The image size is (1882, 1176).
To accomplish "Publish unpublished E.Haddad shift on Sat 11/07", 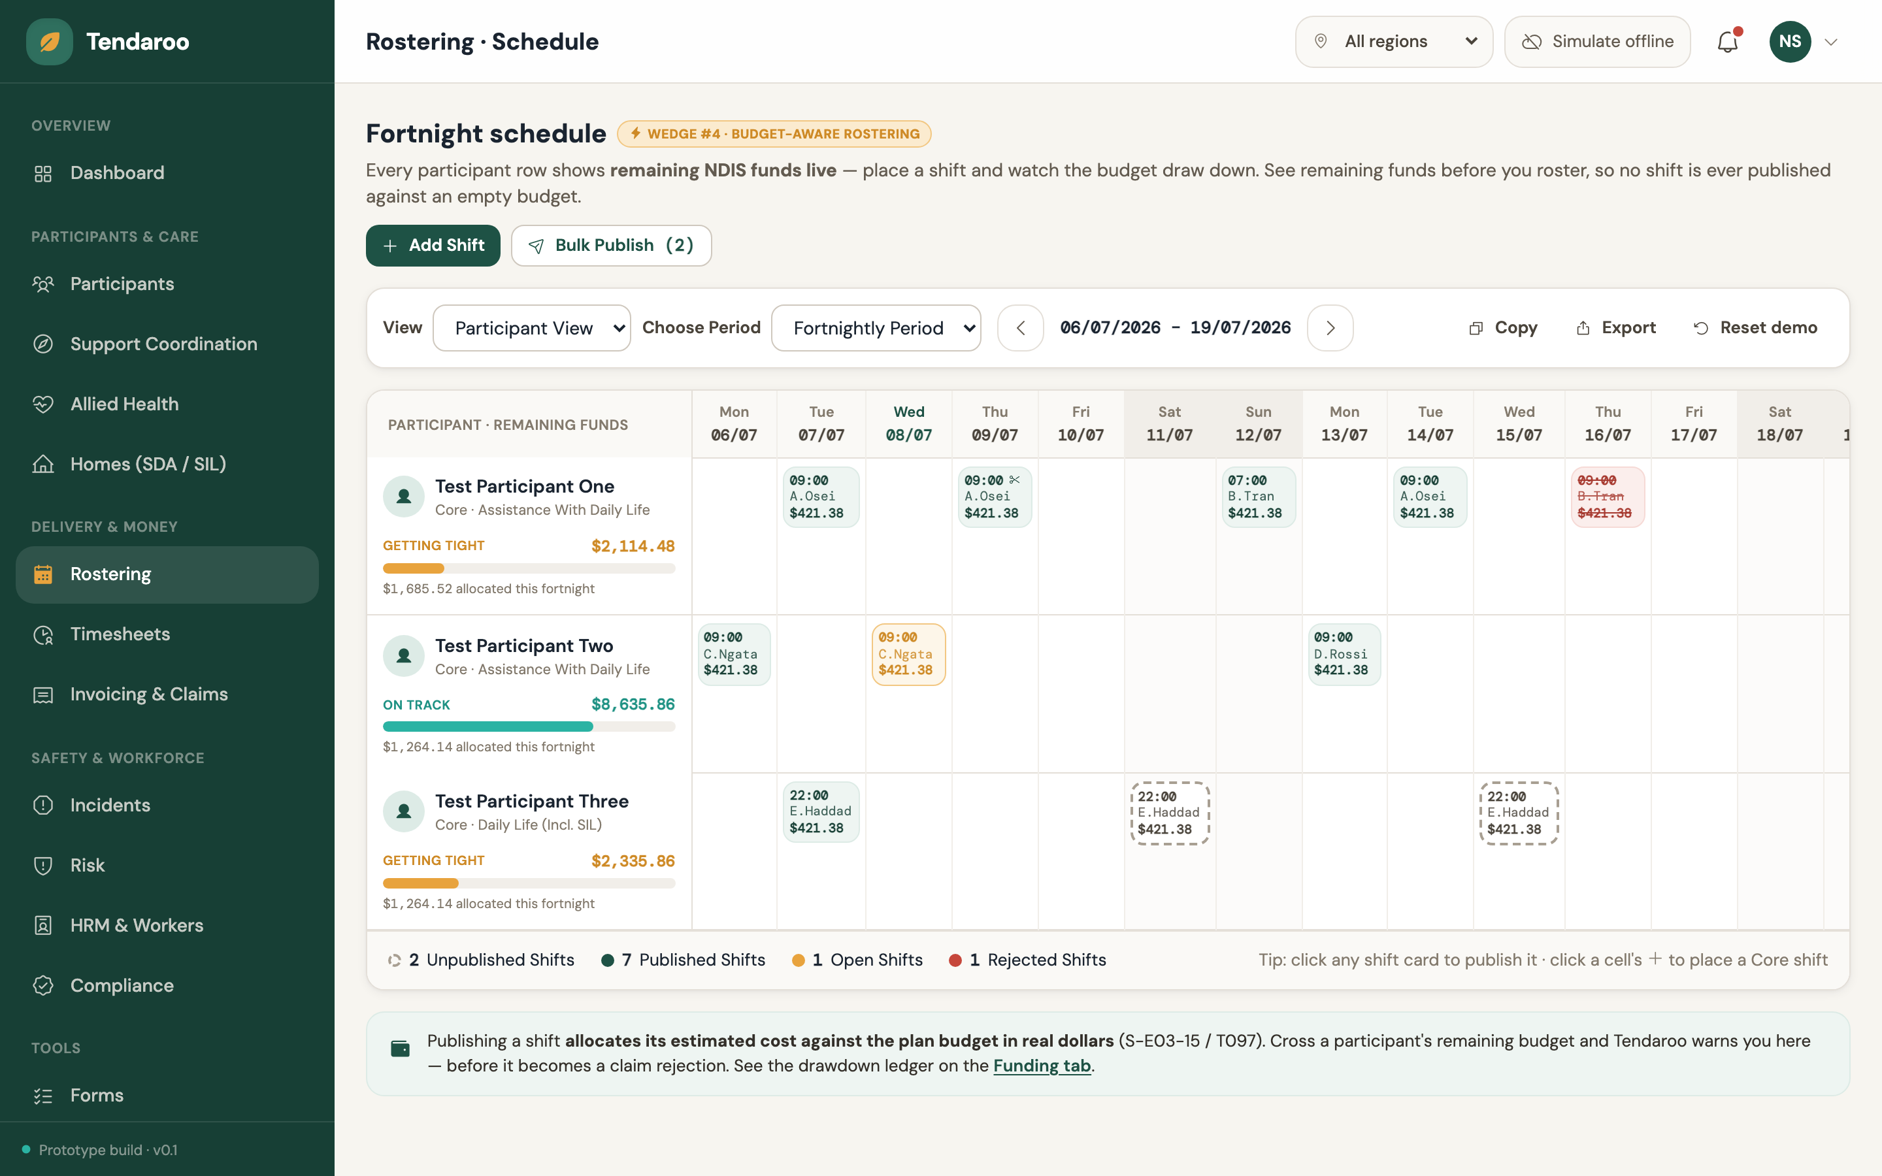I will [x=1170, y=813].
